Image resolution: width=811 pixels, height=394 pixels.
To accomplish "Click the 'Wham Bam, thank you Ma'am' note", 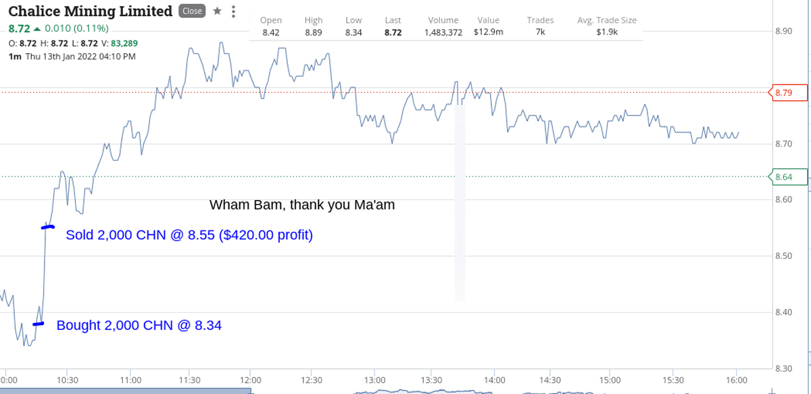I will coord(302,204).
